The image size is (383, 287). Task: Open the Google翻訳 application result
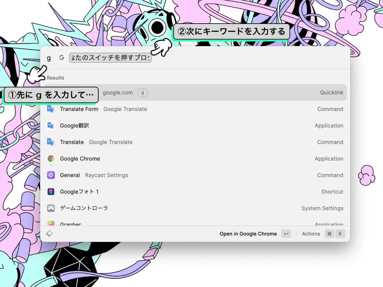coord(195,126)
